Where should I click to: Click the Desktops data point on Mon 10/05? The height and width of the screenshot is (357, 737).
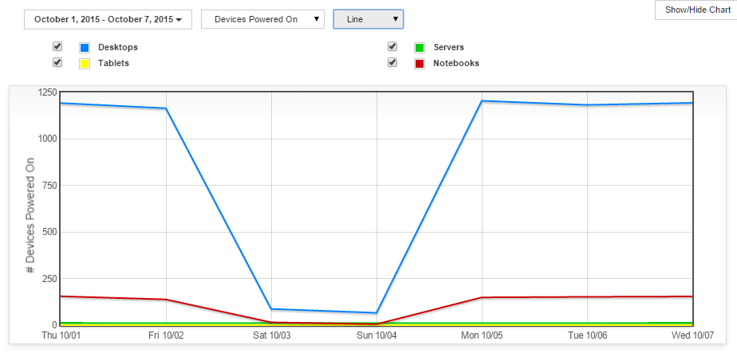click(x=483, y=101)
